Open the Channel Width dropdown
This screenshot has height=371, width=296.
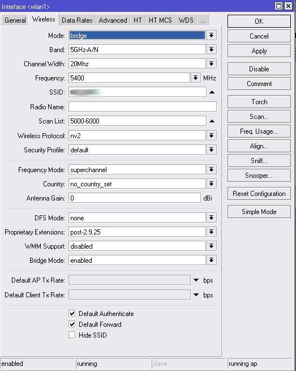click(211, 64)
